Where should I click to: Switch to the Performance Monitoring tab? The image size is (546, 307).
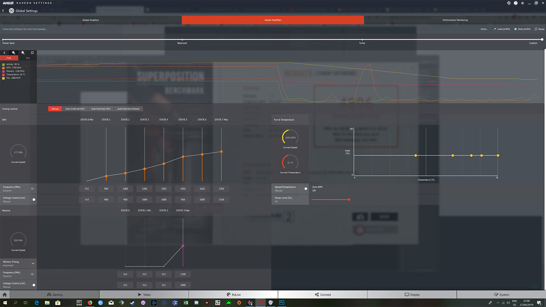click(x=455, y=20)
